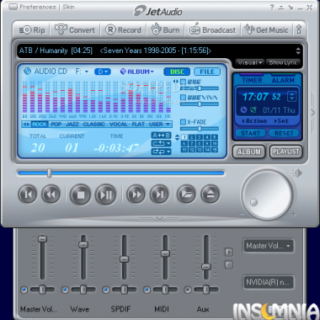The width and height of the screenshot is (320, 320).
Task: Enable the BBE sound effect checkbox
Action: coord(183,82)
